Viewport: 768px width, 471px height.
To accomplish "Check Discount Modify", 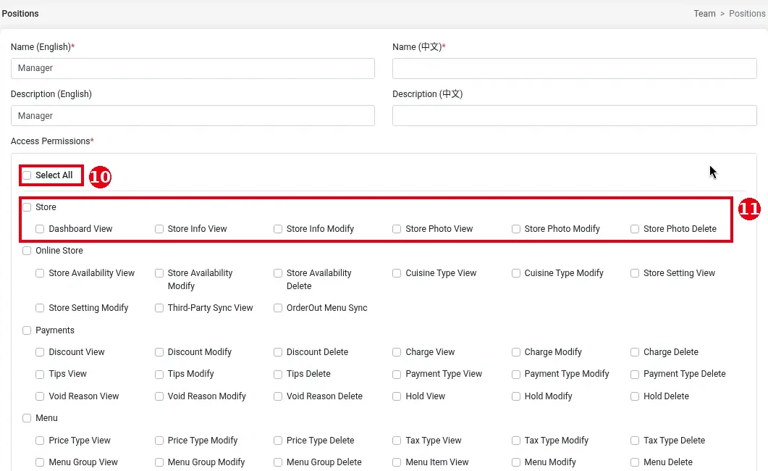I will click(159, 352).
